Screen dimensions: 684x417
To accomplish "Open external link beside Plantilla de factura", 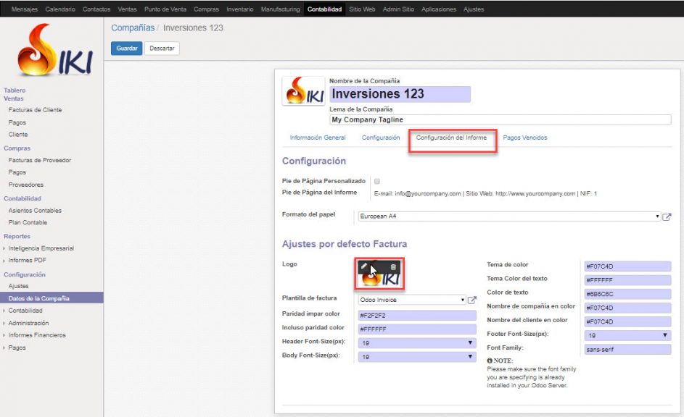I will [x=470, y=299].
